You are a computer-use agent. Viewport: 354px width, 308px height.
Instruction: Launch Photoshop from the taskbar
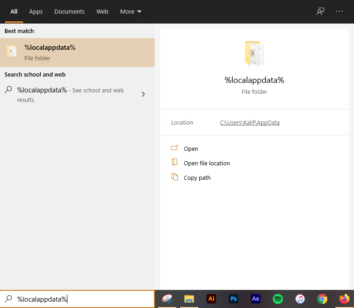click(234, 299)
